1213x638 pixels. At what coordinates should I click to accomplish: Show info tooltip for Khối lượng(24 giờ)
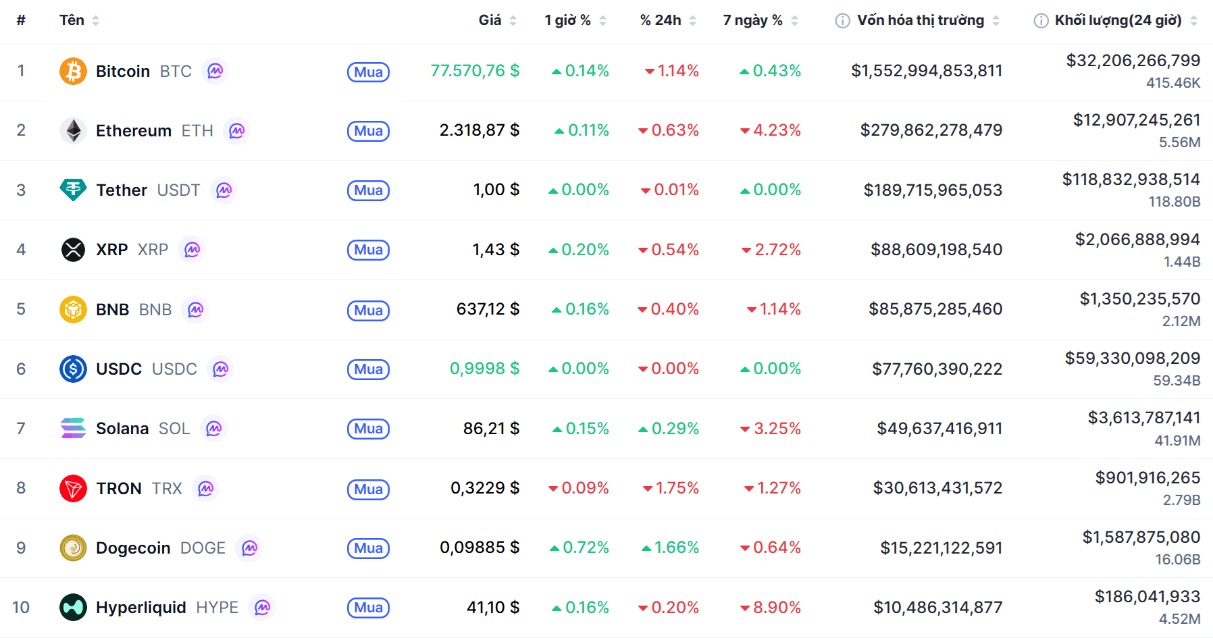coord(1041,21)
